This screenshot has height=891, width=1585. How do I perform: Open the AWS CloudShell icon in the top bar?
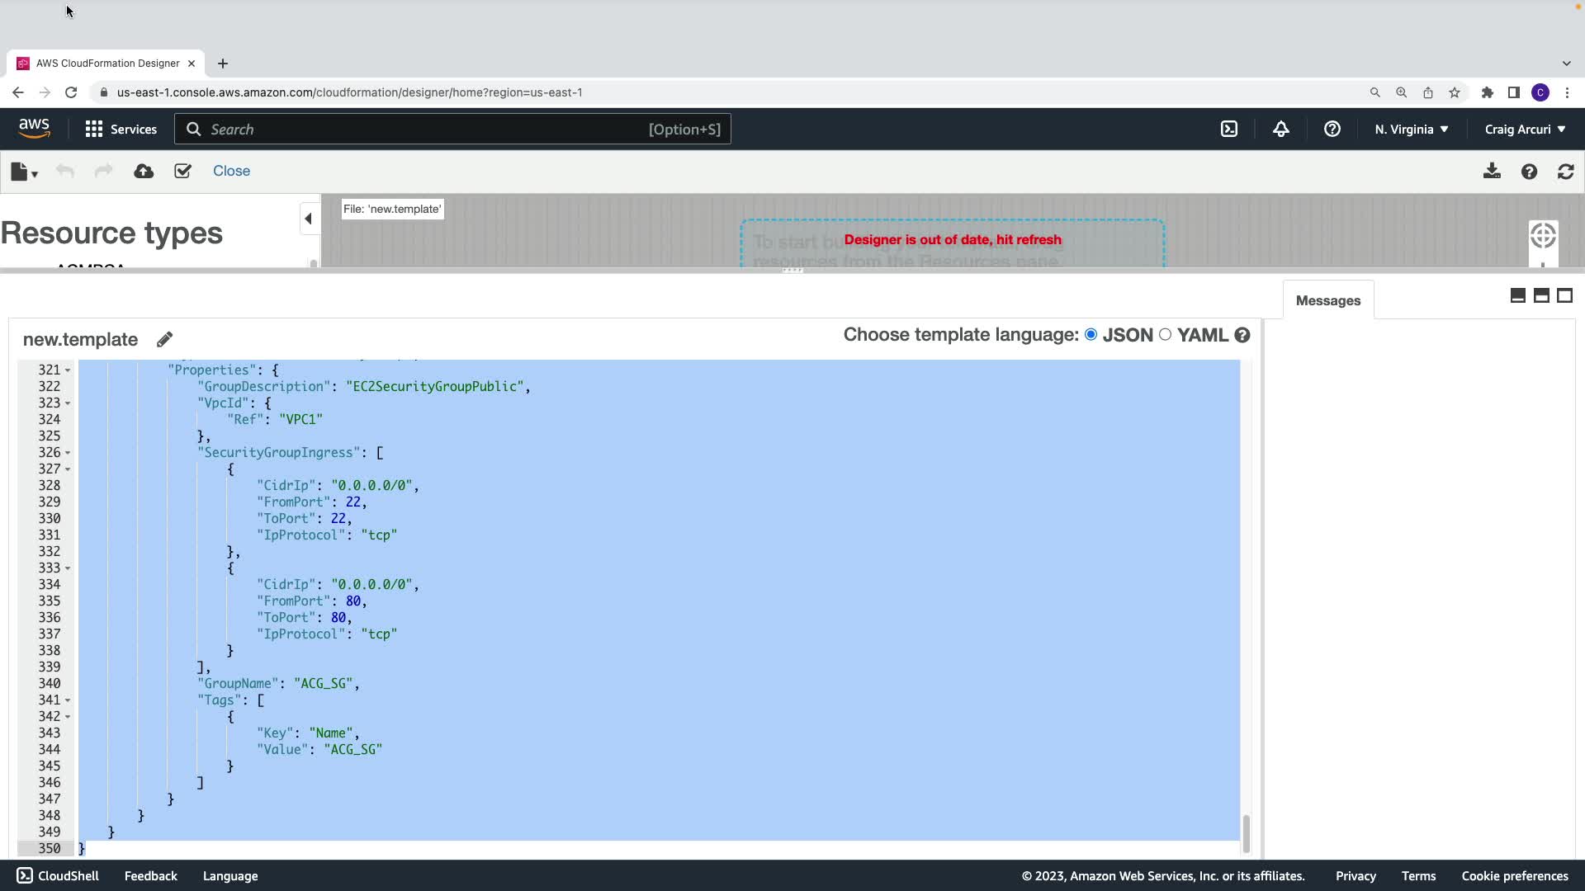tap(1229, 129)
